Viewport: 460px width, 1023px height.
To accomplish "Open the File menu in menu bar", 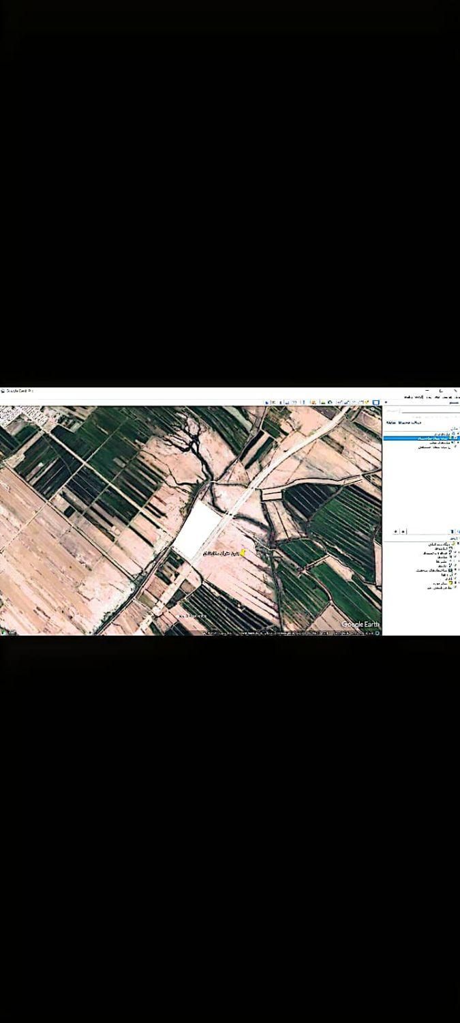I will tap(455, 396).
